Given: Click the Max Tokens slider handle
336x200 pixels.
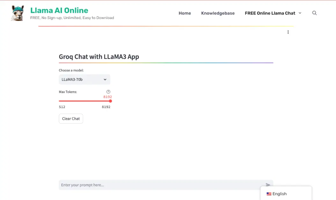Looking at the screenshot, I should tap(110, 101).
